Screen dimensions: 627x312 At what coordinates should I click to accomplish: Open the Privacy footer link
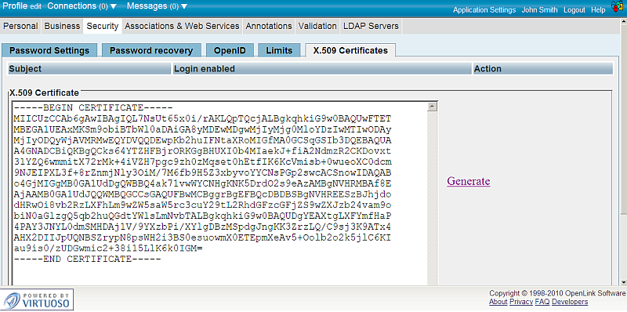[x=521, y=302]
